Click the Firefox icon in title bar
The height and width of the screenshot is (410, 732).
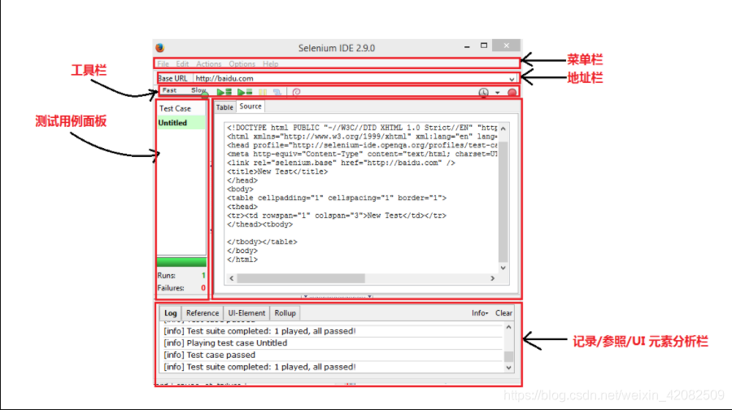tap(160, 48)
